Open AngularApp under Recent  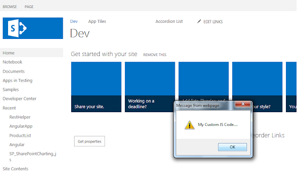pos(21,126)
